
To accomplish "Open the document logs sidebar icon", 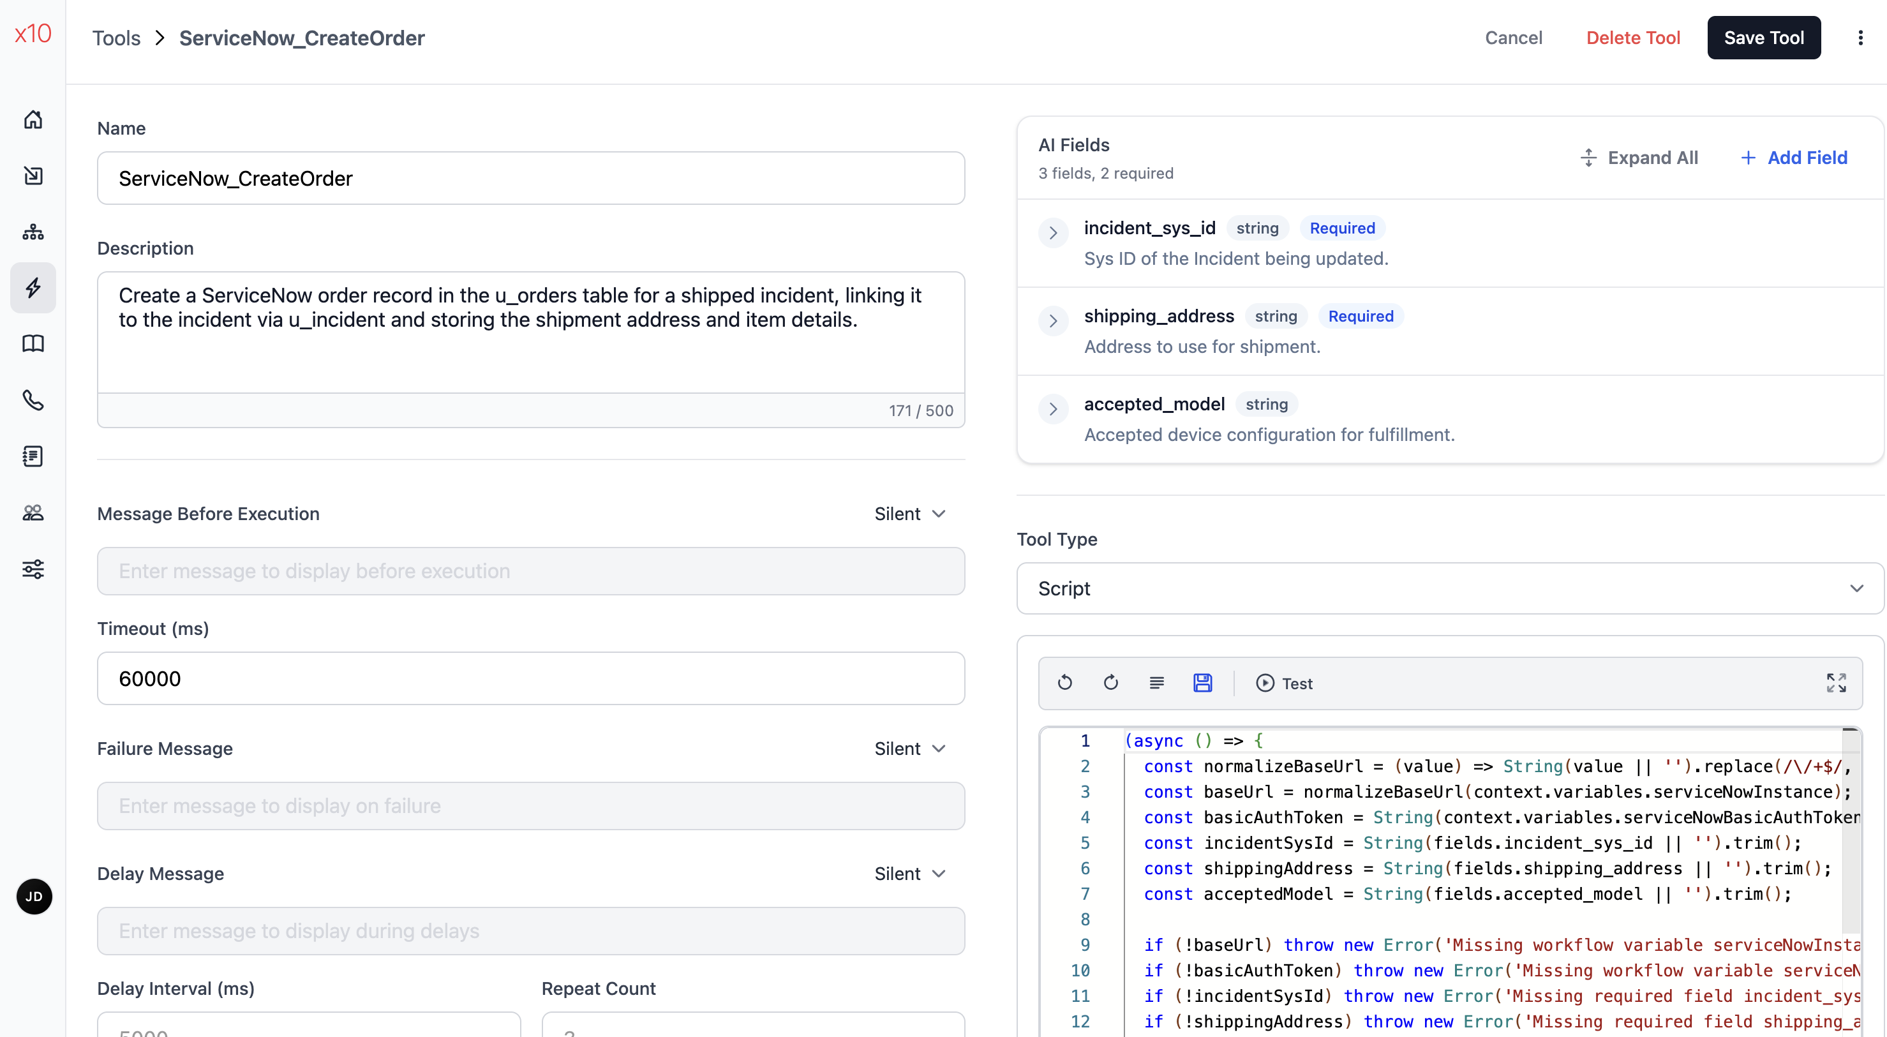I will tap(33, 456).
